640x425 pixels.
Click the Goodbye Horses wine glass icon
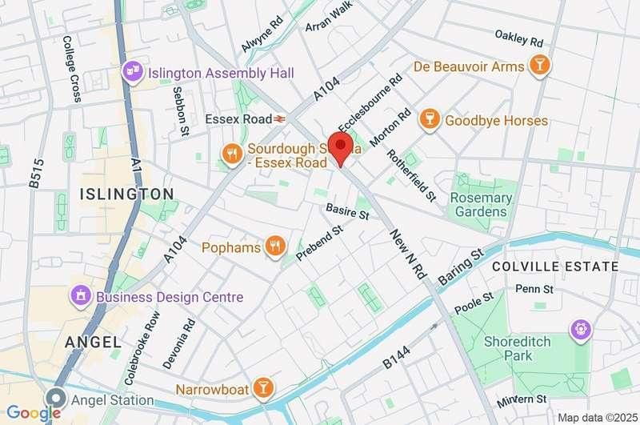pos(430,120)
